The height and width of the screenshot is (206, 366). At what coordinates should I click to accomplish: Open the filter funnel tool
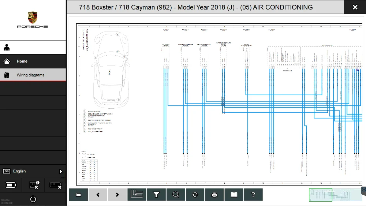[x=156, y=195]
